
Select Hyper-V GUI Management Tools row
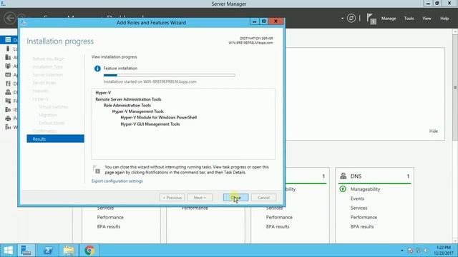pyautogui.click(x=150, y=124)
